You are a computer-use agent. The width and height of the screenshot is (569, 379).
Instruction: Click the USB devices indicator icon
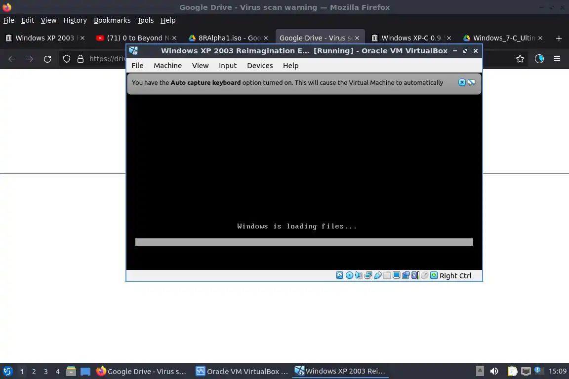pyautogui.click(x=377, y=276)
